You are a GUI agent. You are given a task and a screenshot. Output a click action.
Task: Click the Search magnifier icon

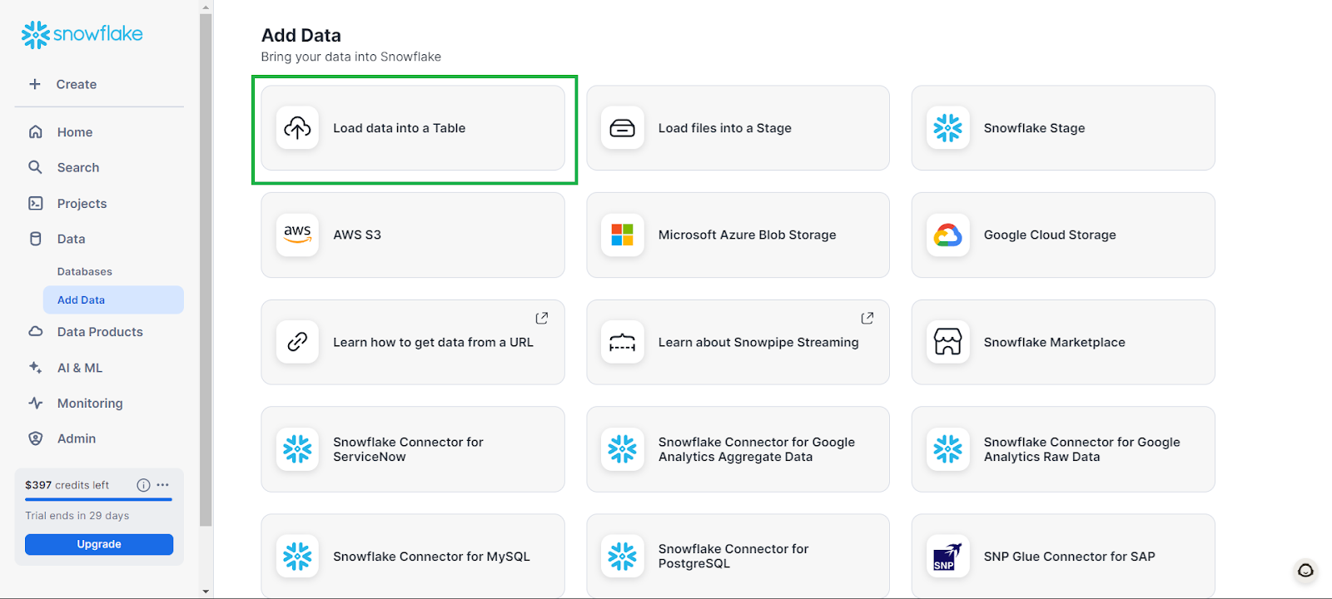coord(35,167)
